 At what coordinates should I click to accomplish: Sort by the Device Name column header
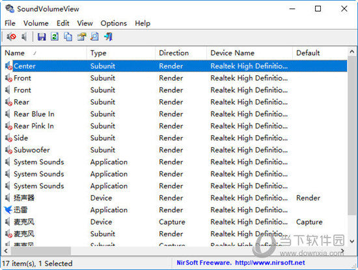point(249,53)
